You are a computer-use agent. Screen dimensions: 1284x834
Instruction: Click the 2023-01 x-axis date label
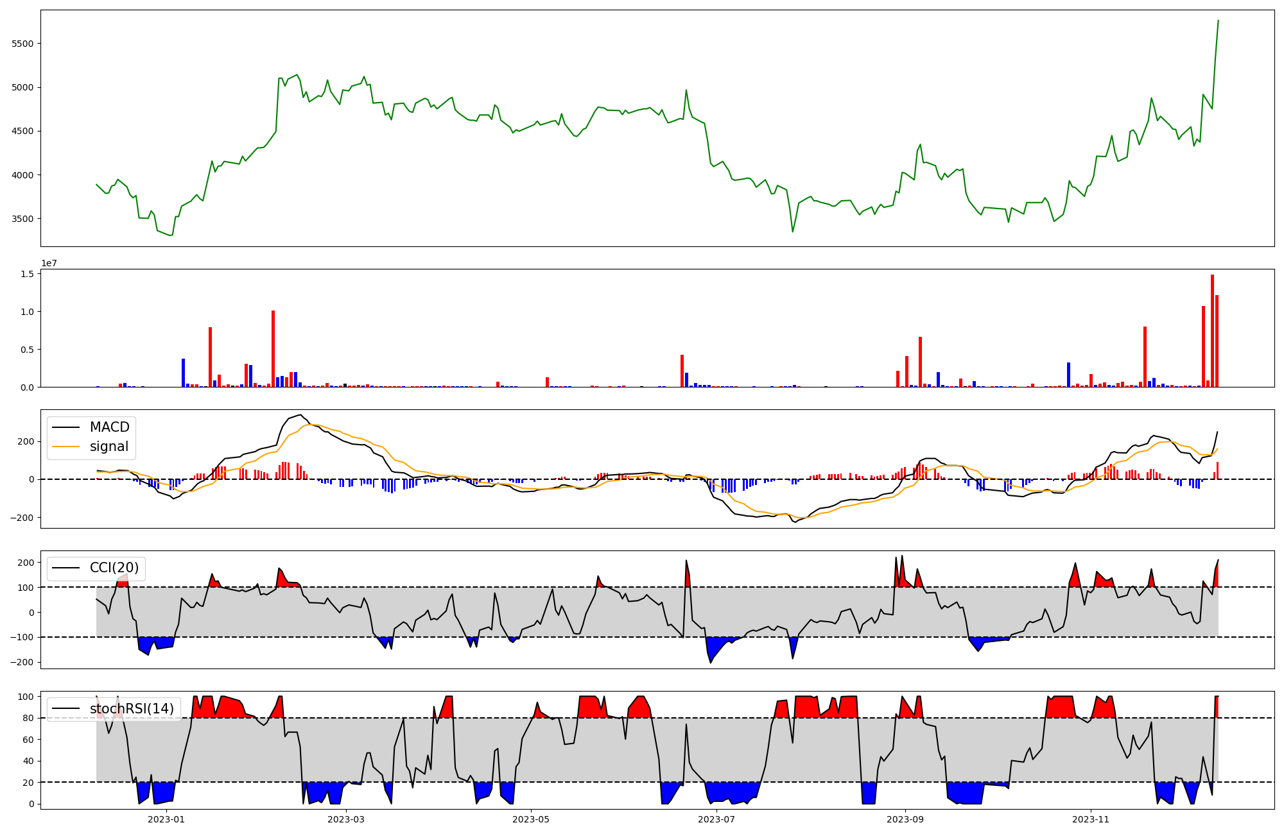[x=166, y=819]
